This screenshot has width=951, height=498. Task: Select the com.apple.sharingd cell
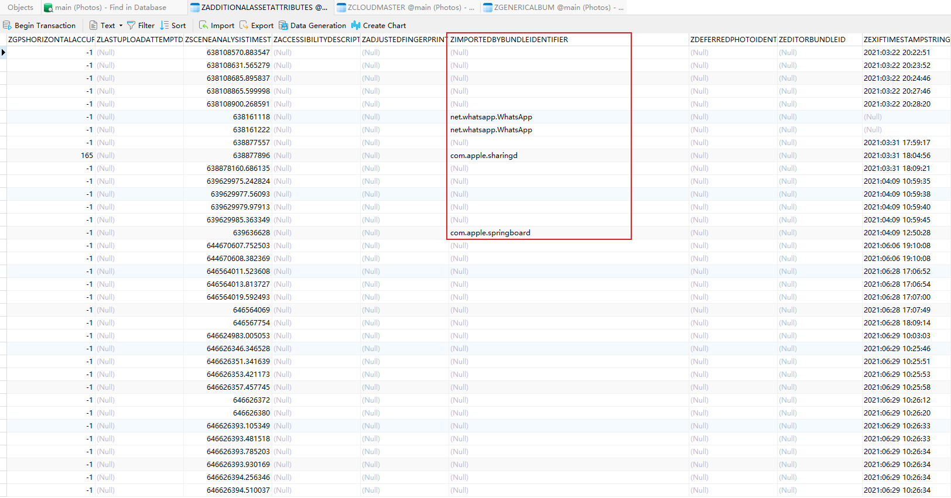point(484,156)
